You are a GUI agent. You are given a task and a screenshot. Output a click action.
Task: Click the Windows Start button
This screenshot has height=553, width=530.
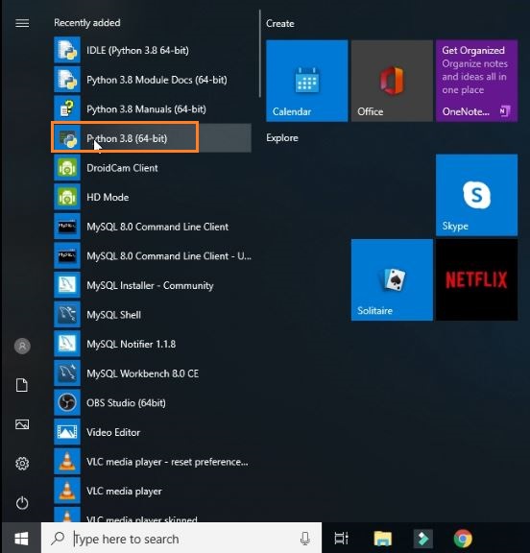click(21, 539)
